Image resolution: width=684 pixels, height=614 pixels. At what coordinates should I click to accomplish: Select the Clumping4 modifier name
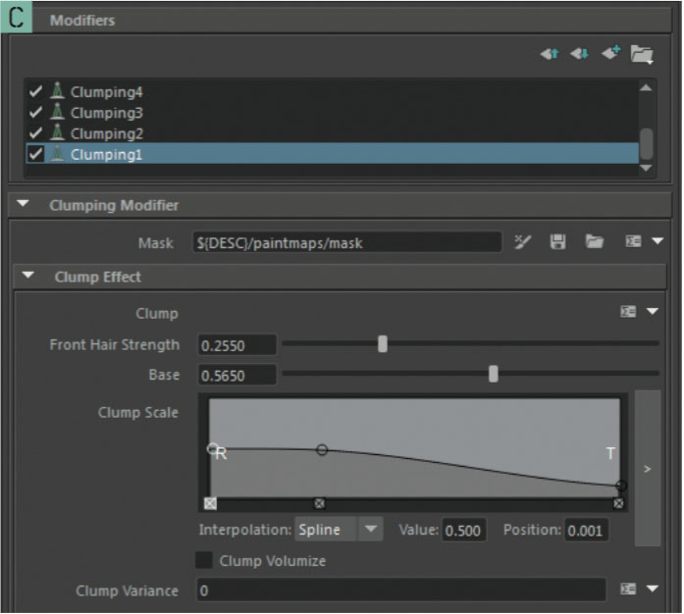pos(106,92)
